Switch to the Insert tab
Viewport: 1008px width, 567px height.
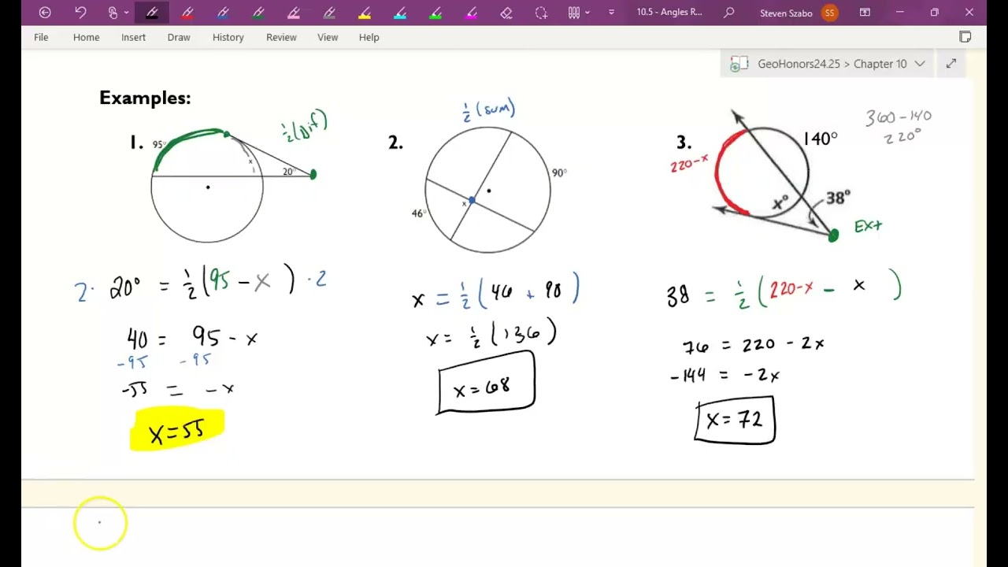pyautogui.click(x=133, y=37)
